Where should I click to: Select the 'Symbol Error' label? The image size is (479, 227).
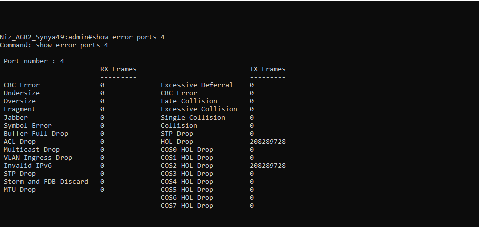point(28,126)
